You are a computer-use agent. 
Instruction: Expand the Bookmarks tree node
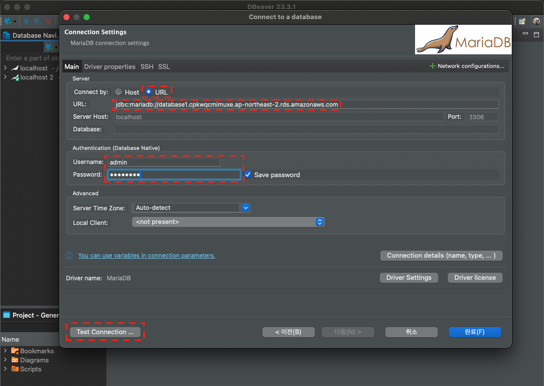(x=5, y=350)
